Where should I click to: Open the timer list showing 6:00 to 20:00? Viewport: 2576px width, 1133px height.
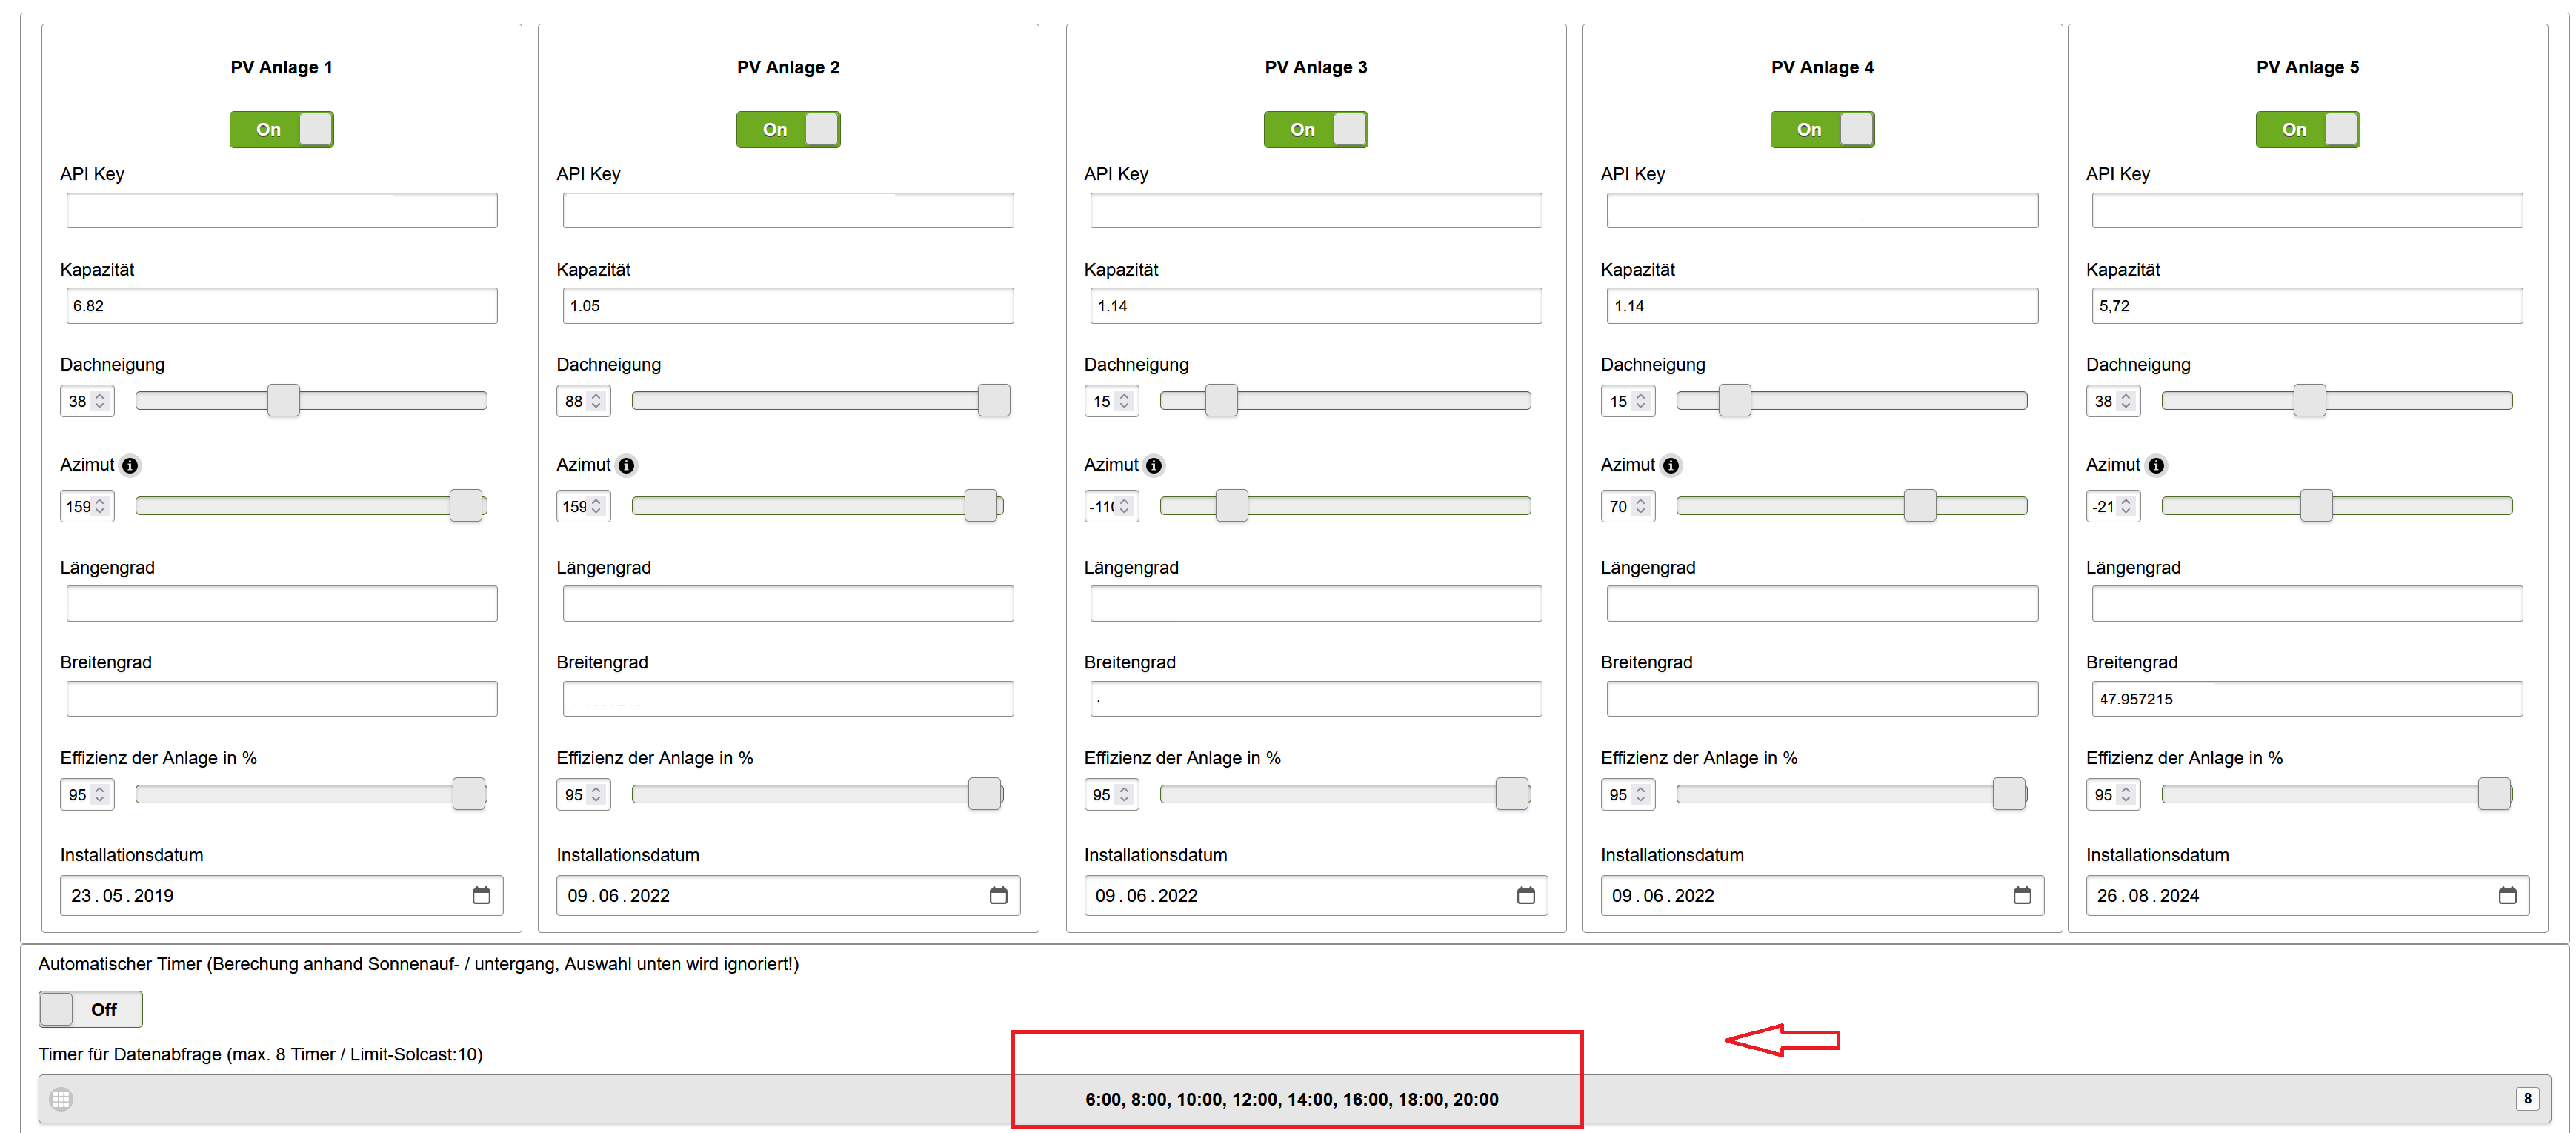click(x=1291, y=1099)
